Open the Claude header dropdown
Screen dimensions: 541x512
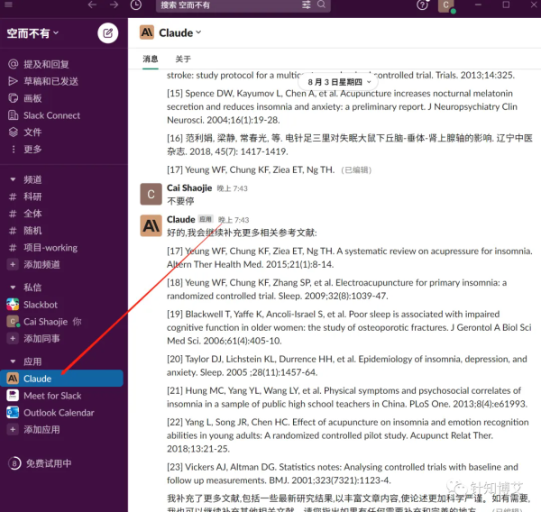[180, 32]
